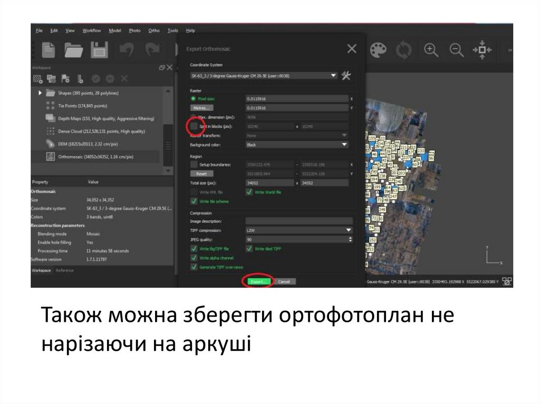Toggle Write alpha channel checkbox
The width and height of the screenshot is (540, 404).
click(x=194, y=258)
